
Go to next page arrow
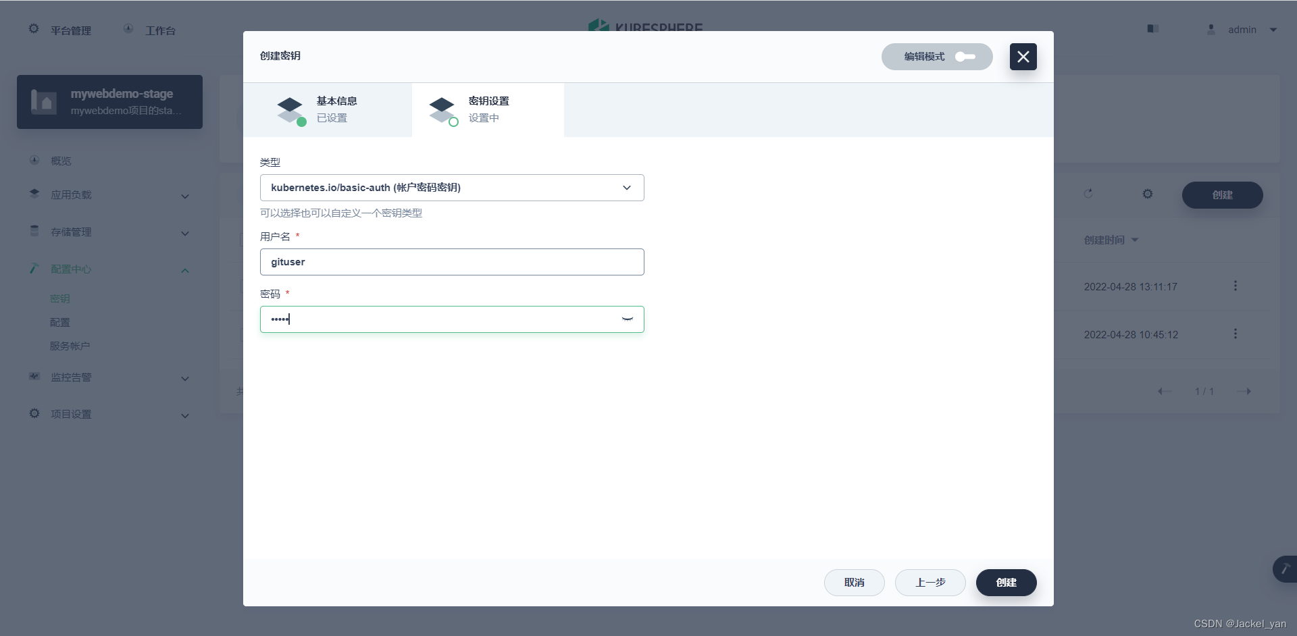click(x=1244, y=391)
